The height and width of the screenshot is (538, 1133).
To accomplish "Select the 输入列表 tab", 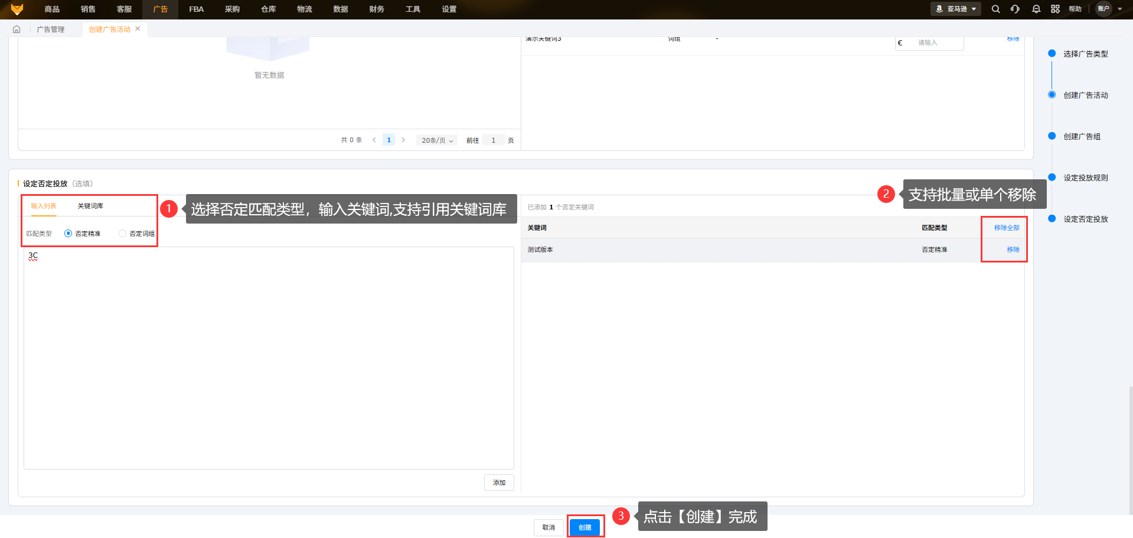I will [x=44, y=206].
